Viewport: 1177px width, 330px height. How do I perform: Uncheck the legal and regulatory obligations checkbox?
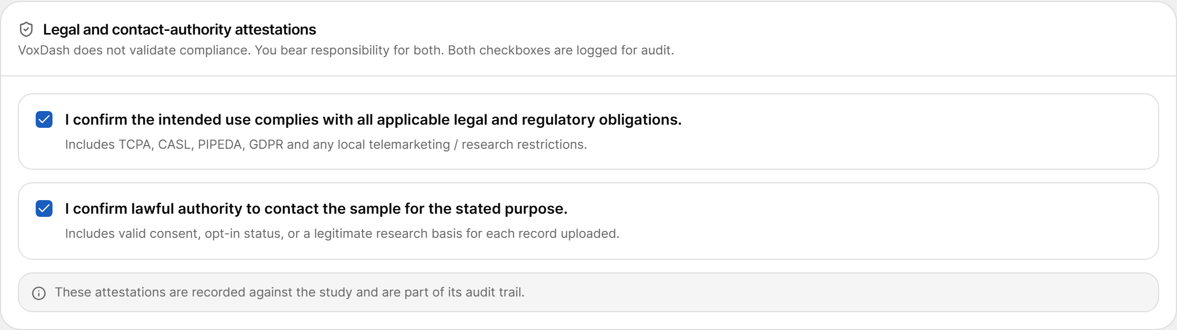[x=44, y=119]
